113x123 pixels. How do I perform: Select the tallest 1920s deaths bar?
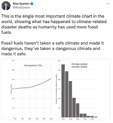[x=63, y=91]
